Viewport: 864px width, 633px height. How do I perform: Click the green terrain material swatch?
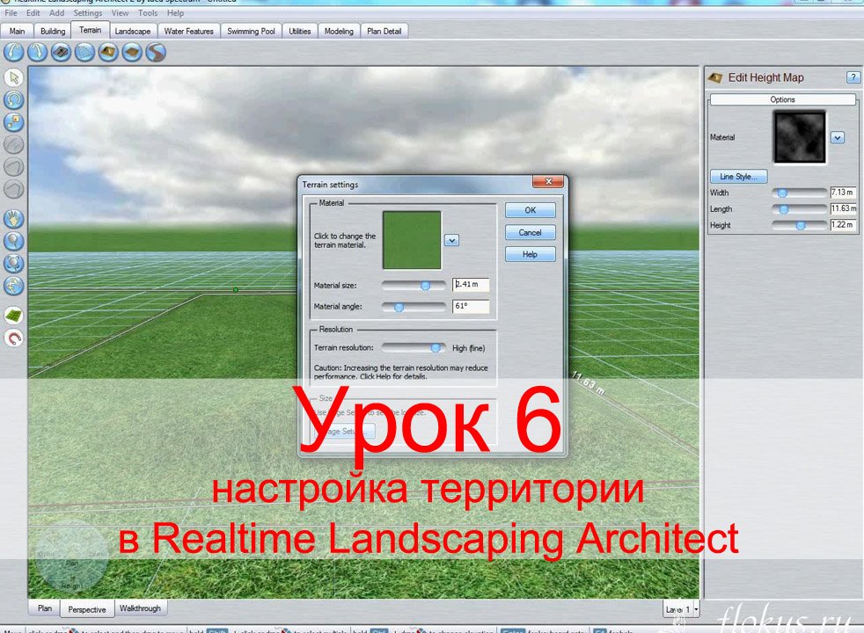[412, 240]
